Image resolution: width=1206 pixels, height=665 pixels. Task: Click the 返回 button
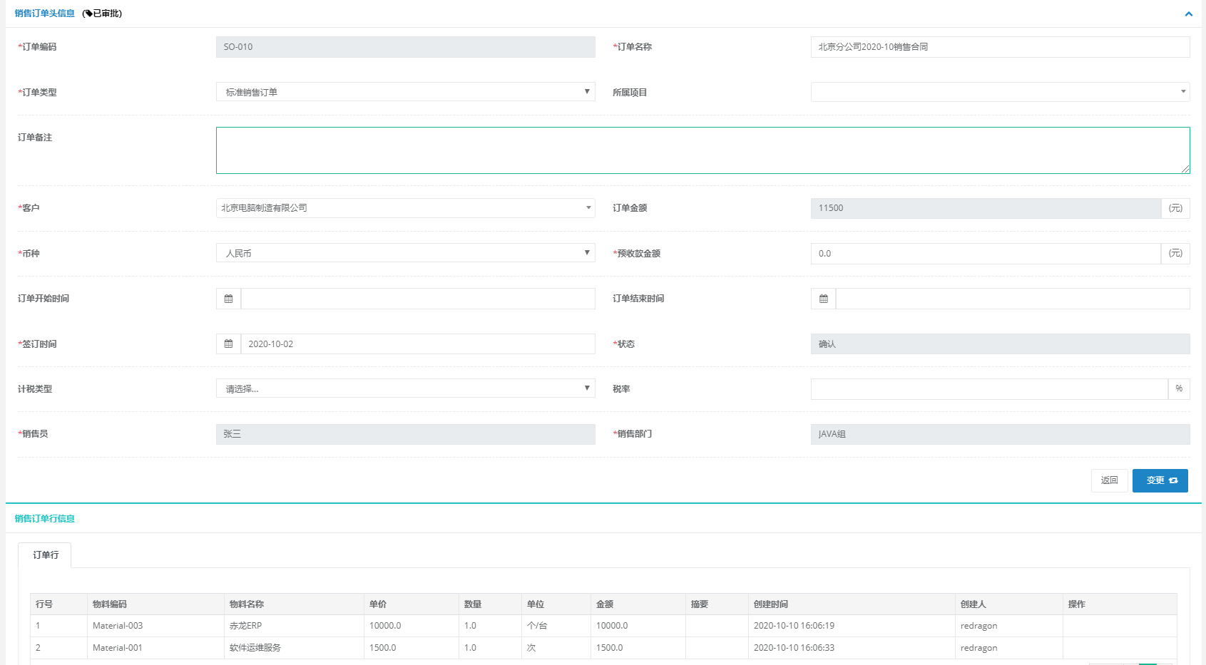tap(1109, 480)
